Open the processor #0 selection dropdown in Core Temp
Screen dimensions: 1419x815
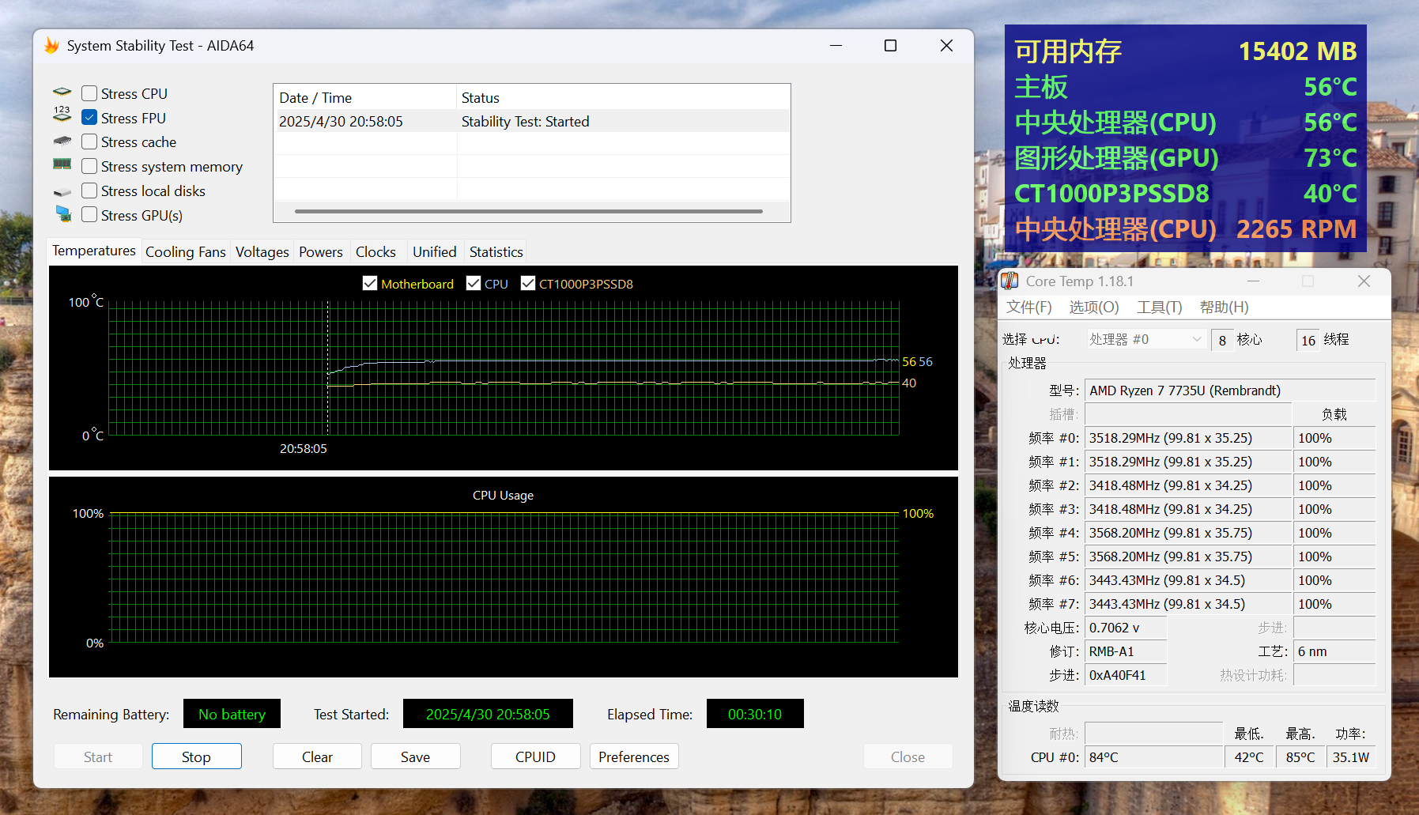pyautogui.click(x=1146, y=339)
